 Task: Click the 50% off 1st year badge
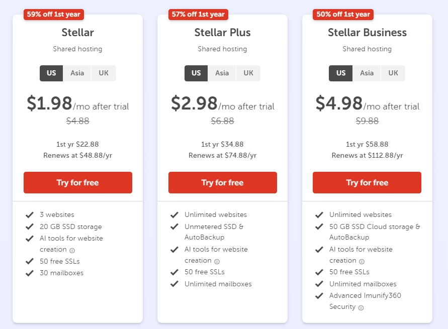coord(343,14)
